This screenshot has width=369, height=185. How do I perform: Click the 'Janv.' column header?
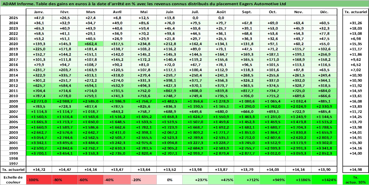click(x=39, y=12)
